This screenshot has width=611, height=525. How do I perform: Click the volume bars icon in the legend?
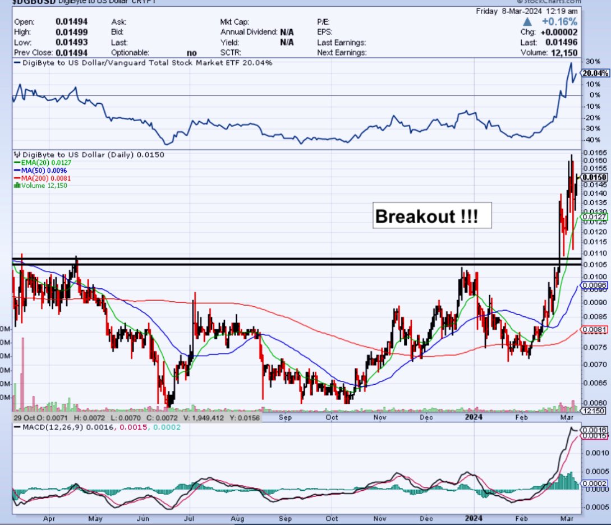pos(16,185)
